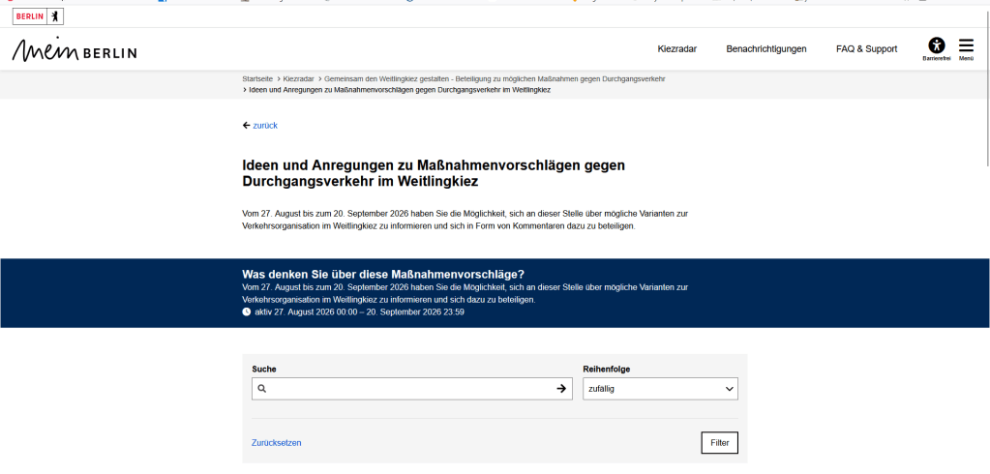Click the Filter button
The width and height of the screenshot is (990, 474).
coord(719,443)
